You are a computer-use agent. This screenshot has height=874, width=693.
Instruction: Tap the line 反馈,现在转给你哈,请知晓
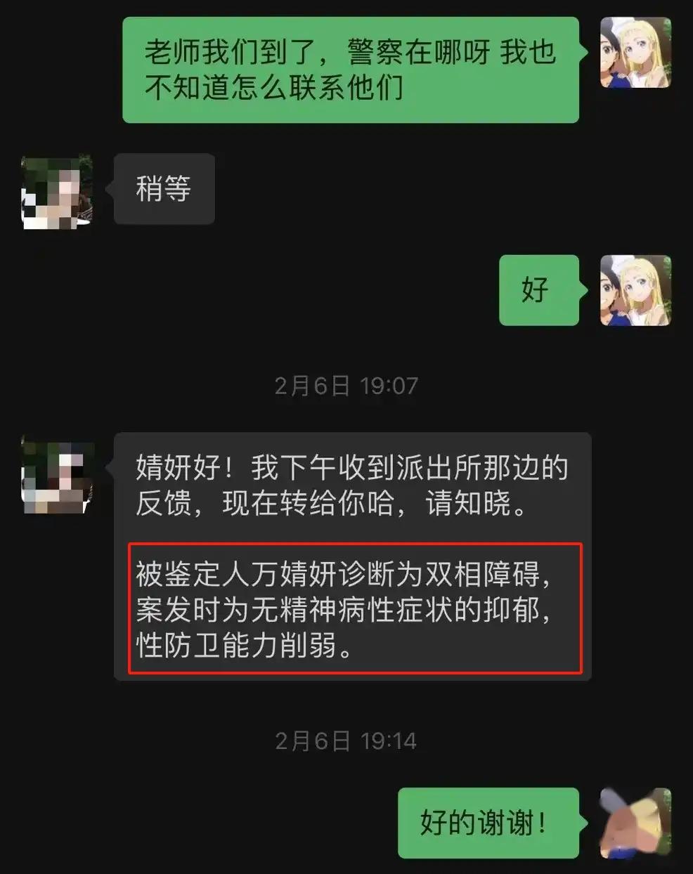332,503
